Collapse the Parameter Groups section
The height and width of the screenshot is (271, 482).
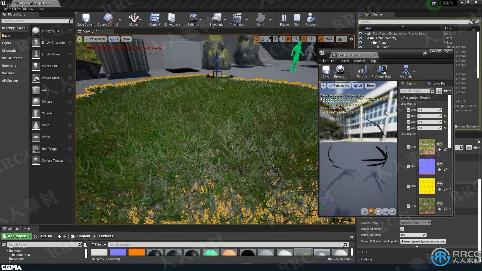[x=402, y=98]
